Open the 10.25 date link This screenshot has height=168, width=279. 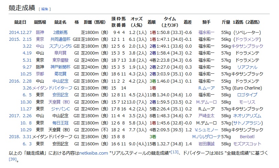pos(26,74)
